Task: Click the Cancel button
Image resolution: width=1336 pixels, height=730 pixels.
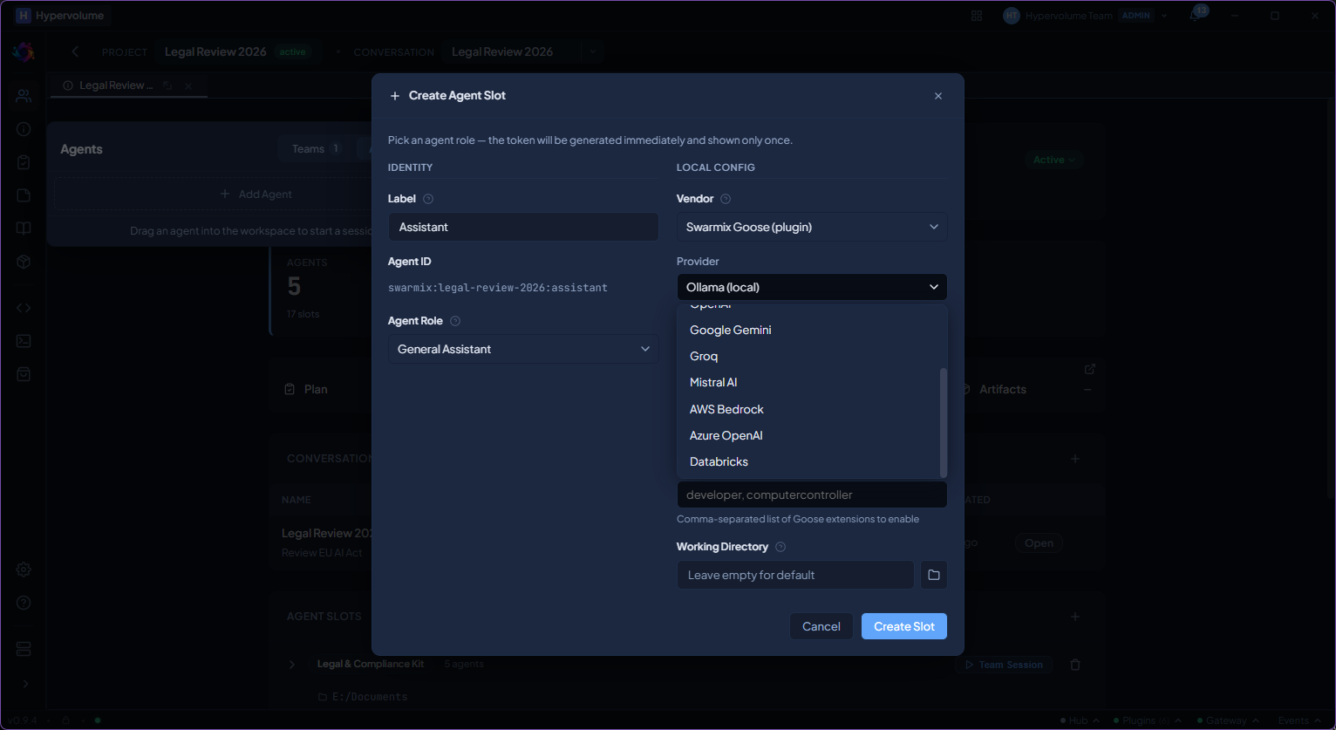Action: [821, 626]
